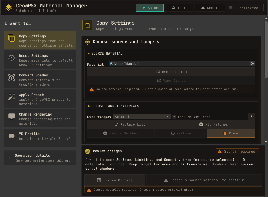Viewport: 268px width, 197px height.
Task: Click the question mark help button
Action: click(251, 117)
